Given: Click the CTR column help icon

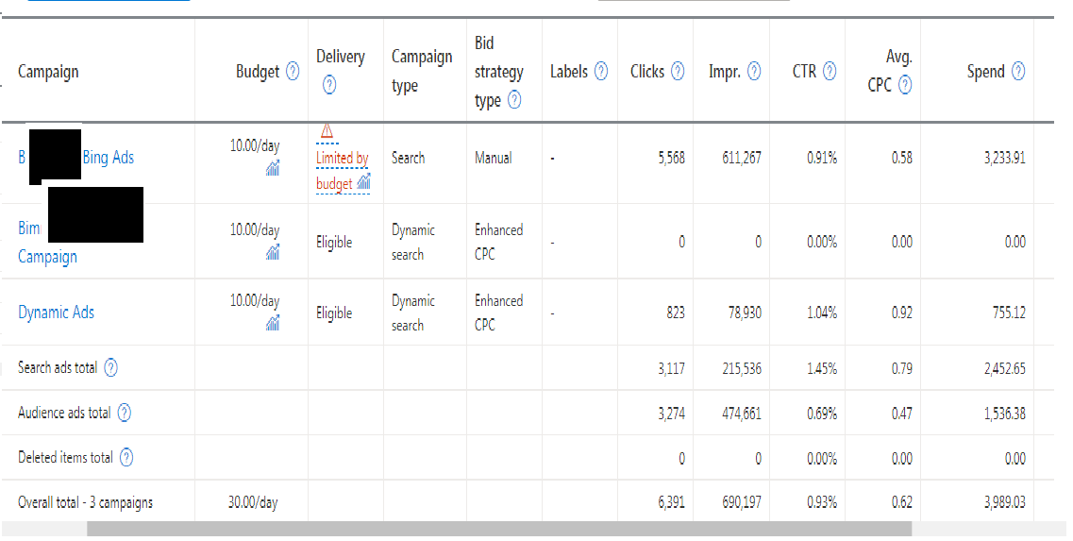Looking at the screenshot, I should point(829,72).
